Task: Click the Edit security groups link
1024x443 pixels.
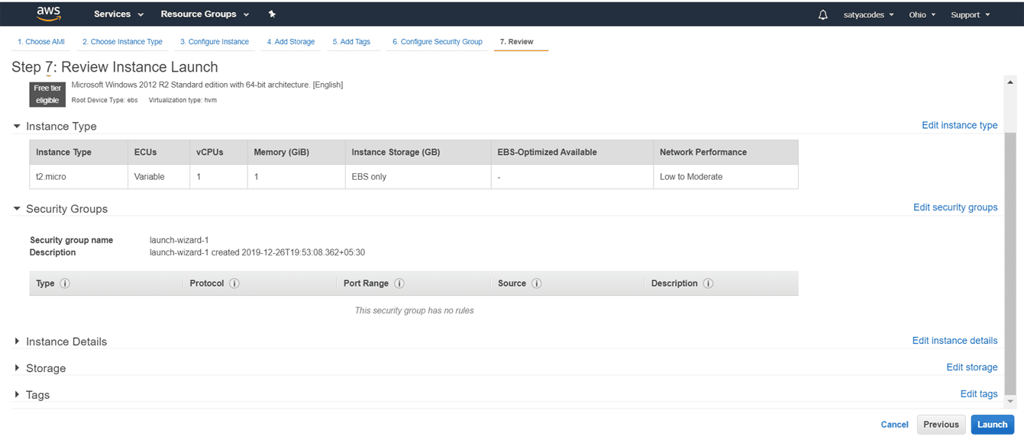Action: point(955,207)
